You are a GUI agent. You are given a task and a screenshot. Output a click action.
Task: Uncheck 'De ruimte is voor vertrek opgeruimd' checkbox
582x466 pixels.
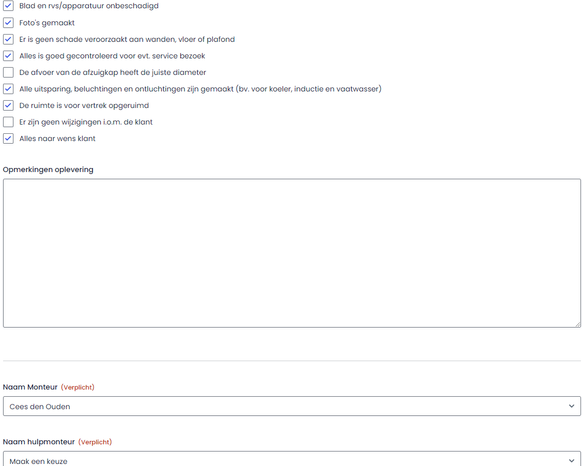[x=8, y=105]
